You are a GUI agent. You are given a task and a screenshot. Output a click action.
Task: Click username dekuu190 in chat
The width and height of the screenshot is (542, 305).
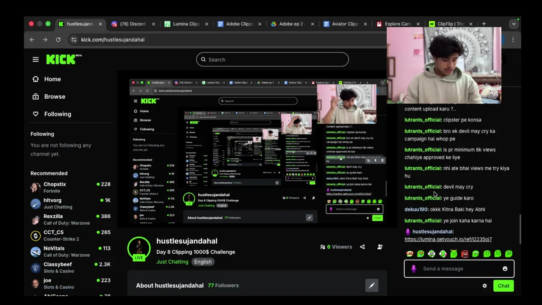click(416, 209)
